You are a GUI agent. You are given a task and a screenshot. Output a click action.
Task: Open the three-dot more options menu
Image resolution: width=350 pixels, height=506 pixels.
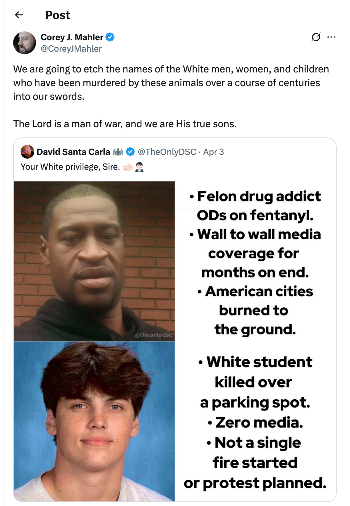tap(331, 37)
